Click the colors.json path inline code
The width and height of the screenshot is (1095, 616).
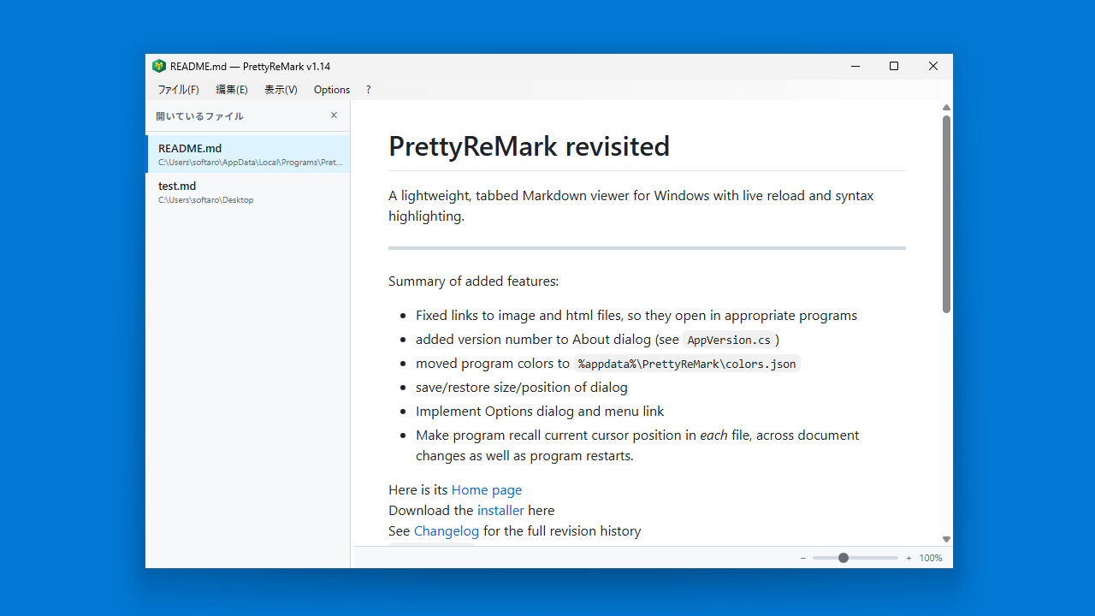point(687,364)
